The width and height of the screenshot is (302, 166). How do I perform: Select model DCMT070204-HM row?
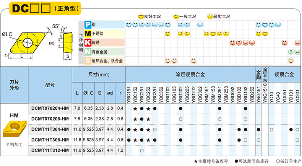click(50, 109)
